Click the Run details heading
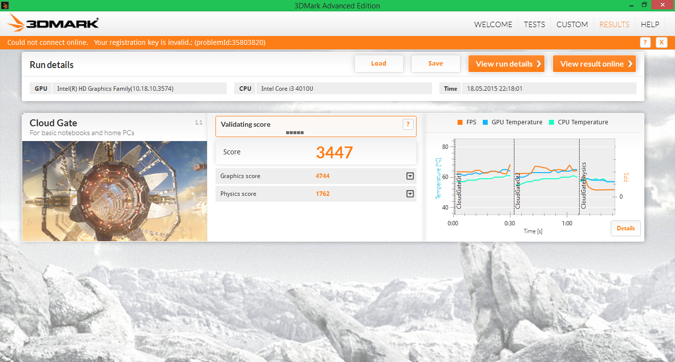Viewport: 675px width, 362px height. [x=51, y=65]
